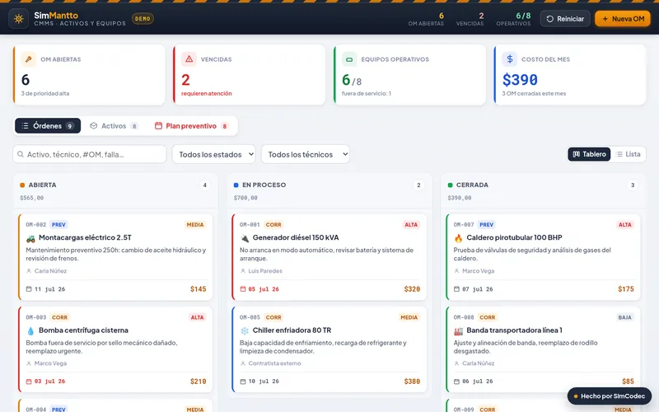Click the header Vencidas counter
This screenshot has width=659, height=412.
(470, 19)
